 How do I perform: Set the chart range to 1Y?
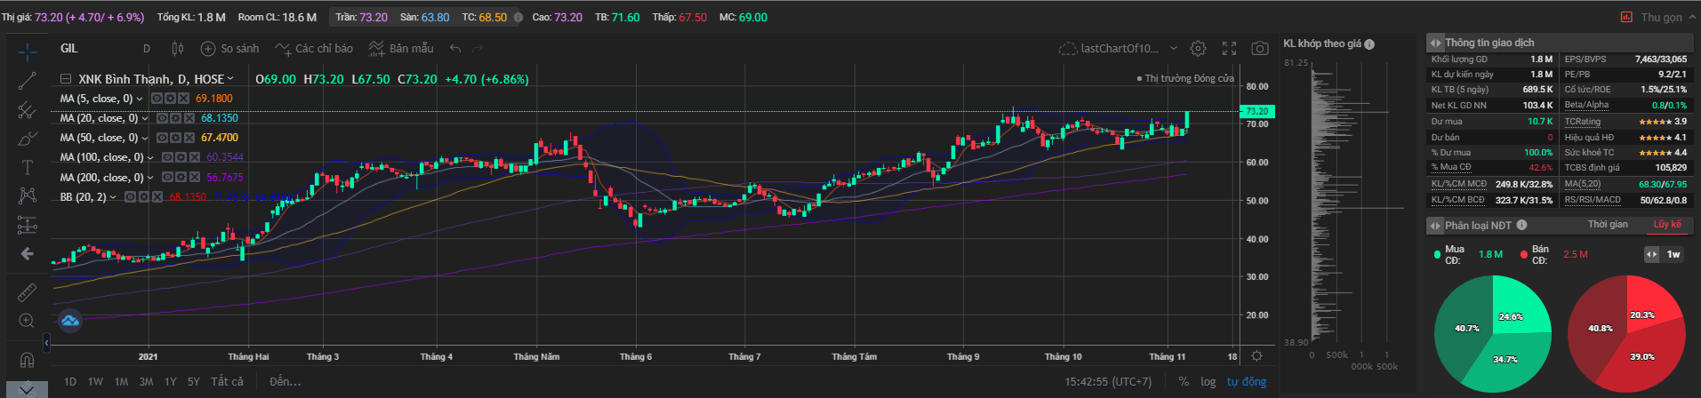click(x=170, y=382)
